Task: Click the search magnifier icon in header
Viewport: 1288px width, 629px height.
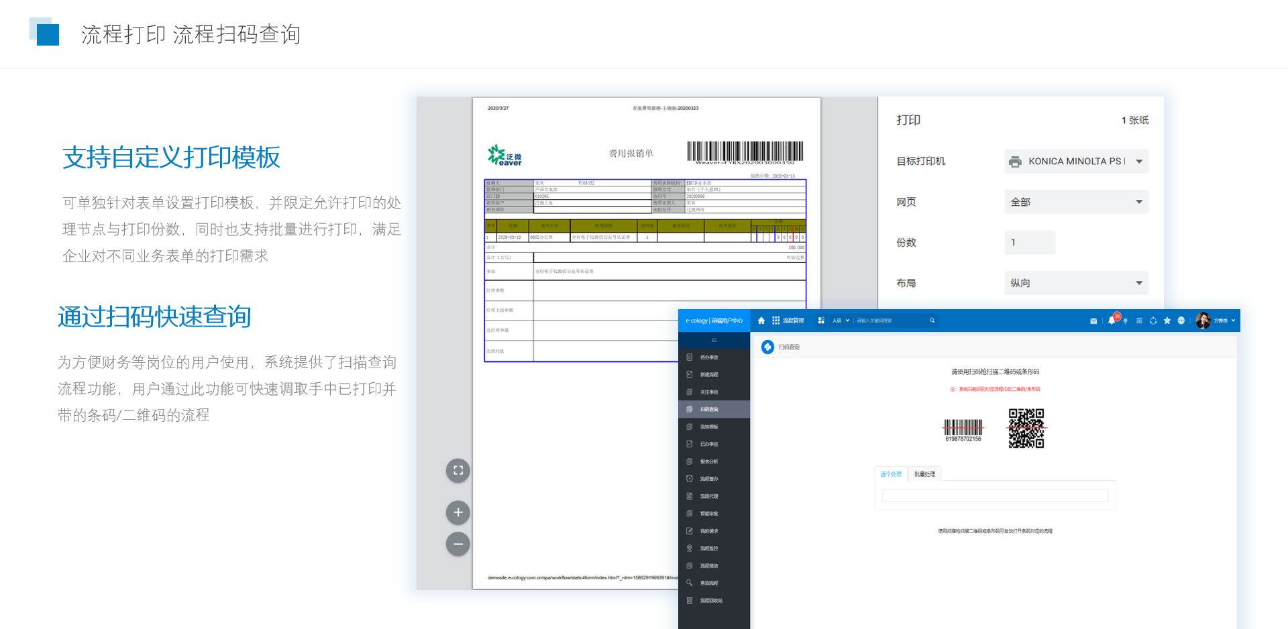Action: [932, 321]
